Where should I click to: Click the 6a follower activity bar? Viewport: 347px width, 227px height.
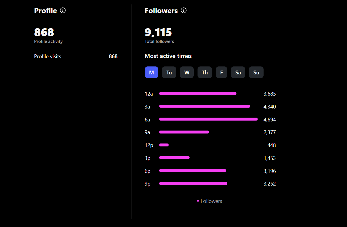[208, 119]
